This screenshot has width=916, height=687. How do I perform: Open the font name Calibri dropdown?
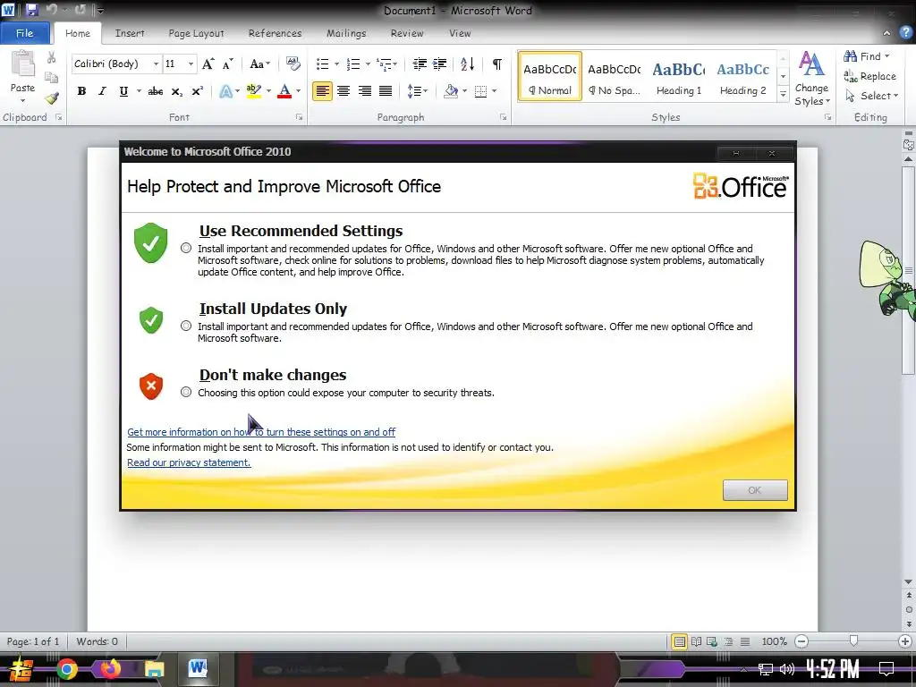pos(156,64)
